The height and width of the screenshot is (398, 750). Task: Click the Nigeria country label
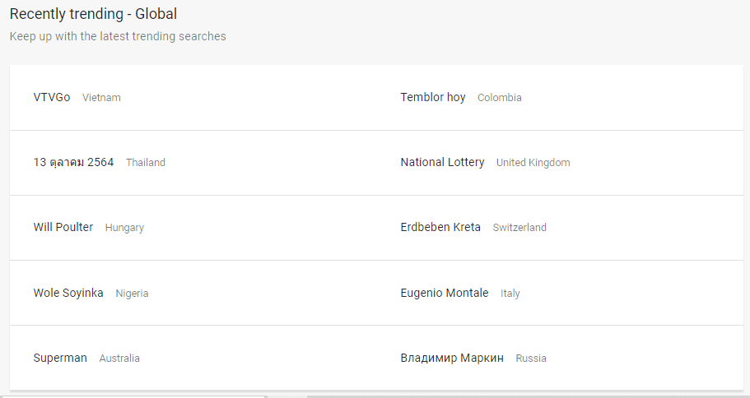pyautogui.click(x=132, y=294)
